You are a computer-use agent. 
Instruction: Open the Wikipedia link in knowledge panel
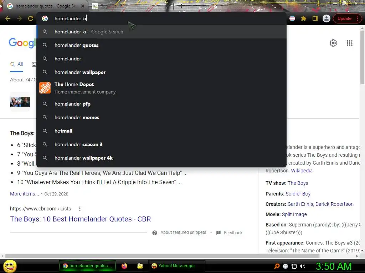pos(302,171)
